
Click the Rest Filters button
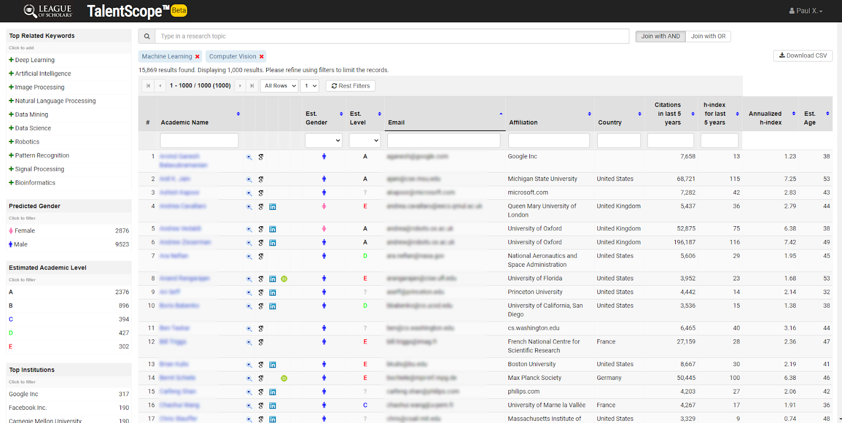tap(350, 86)
